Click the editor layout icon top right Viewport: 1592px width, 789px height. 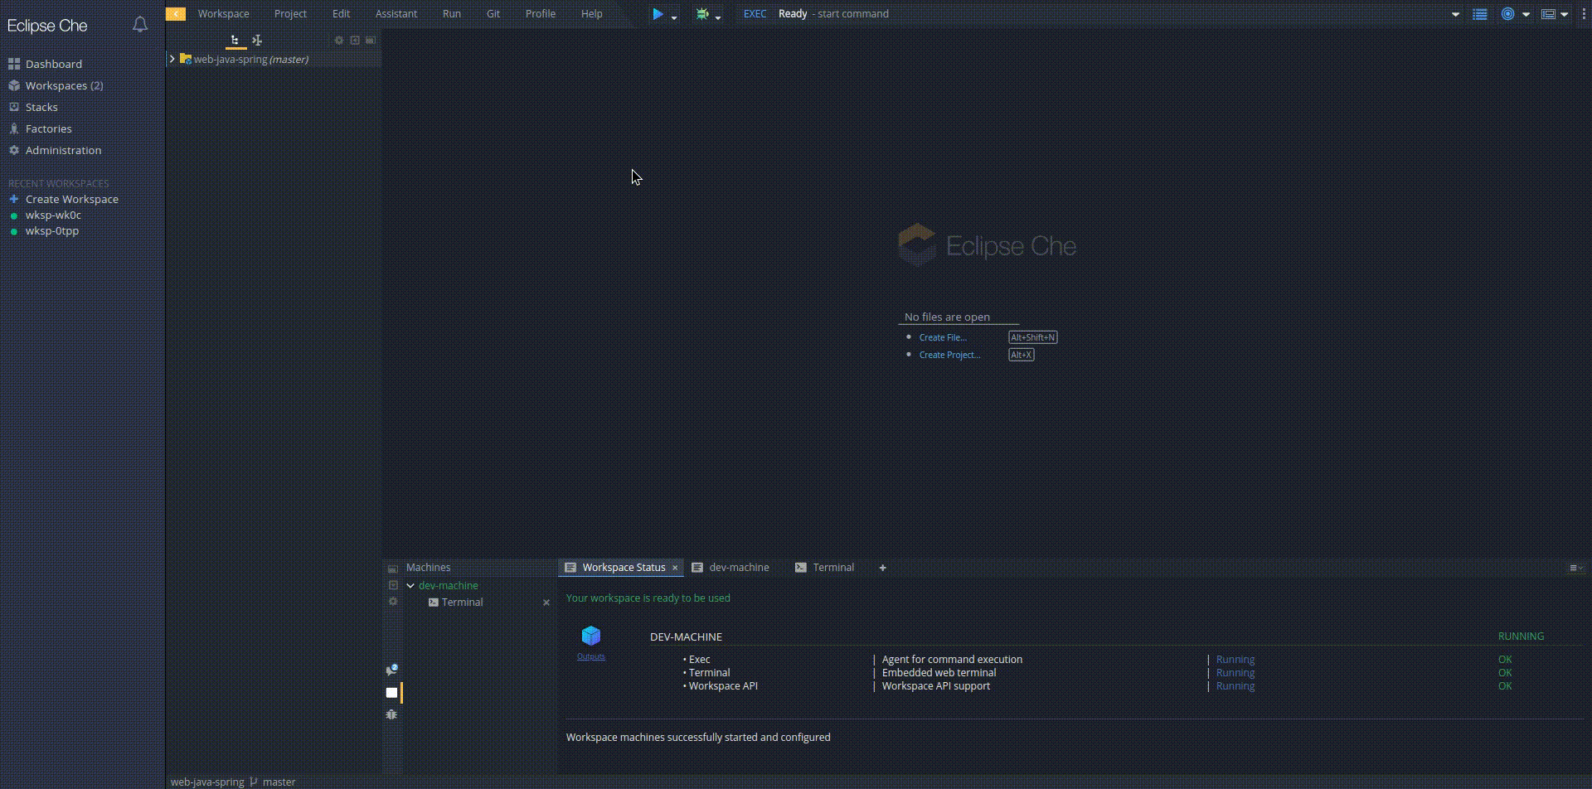point(1550,14)
